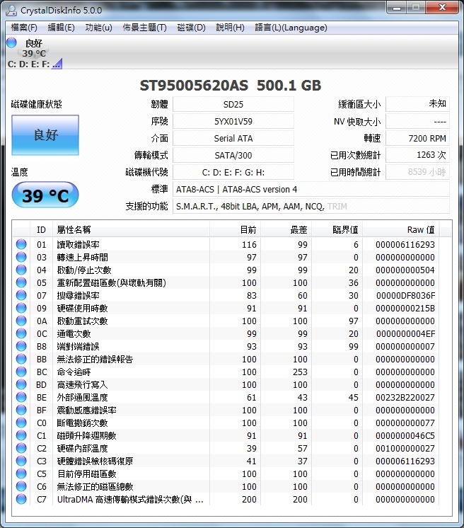Click status orb for 01 讀取錯誤率
This screenshot has width=464, height=528.
21,244
